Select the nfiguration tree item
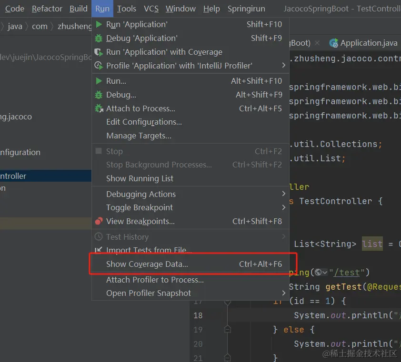Screen dimensions: 401x362 [x=20, y=152]
